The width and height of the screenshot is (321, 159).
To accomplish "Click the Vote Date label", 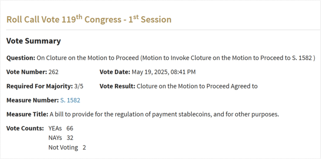I will (115, 72).
